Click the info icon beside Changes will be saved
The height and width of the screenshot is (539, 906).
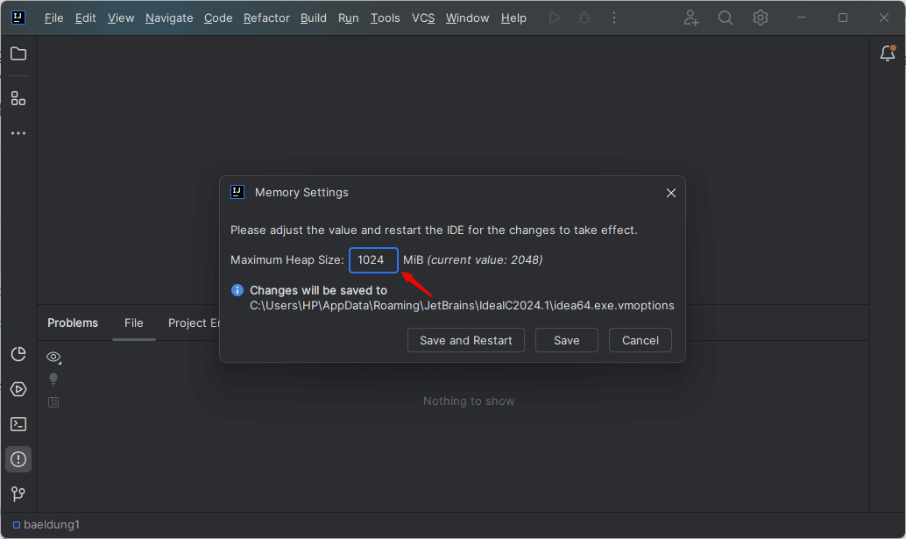pos(237,290)
